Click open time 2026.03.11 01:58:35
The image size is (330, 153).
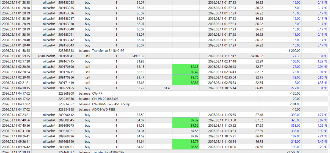click(16, 51)
